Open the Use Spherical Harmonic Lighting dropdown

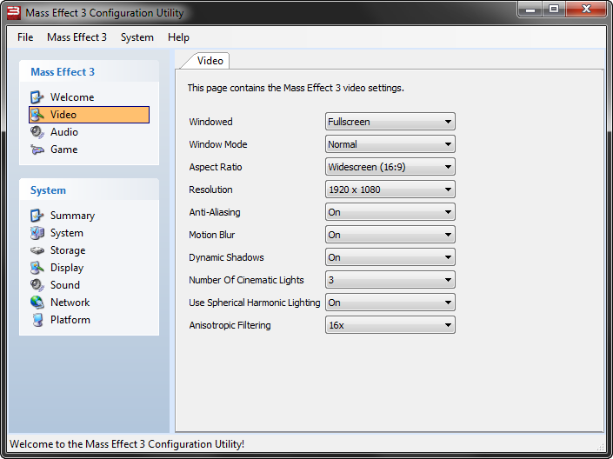tap(390, 303)
